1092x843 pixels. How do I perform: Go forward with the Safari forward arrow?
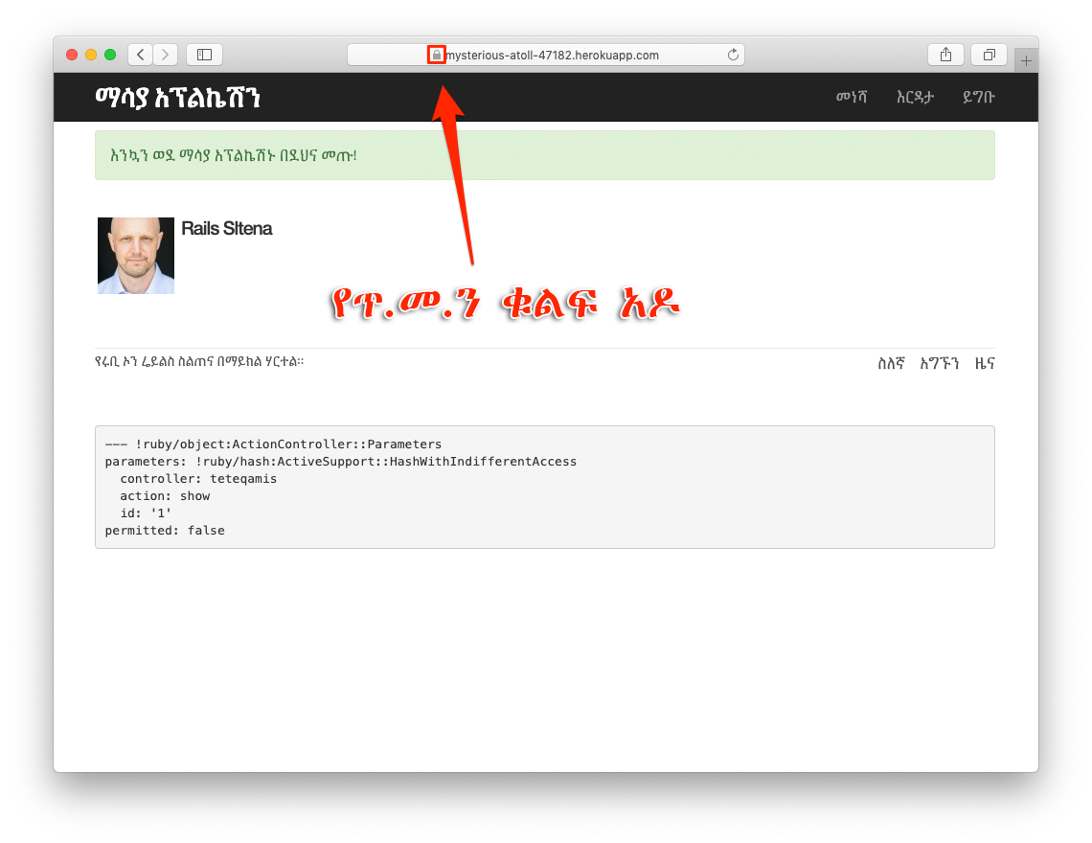point(165,55)
